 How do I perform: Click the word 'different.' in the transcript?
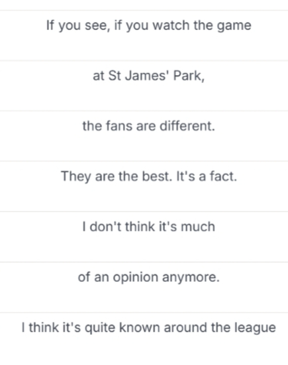pos(187,126)
